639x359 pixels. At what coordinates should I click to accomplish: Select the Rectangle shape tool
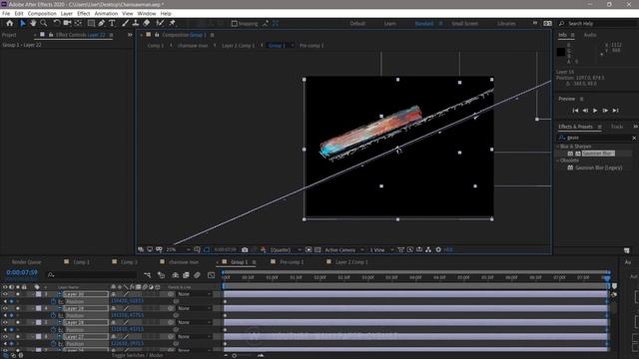point(91,24)
